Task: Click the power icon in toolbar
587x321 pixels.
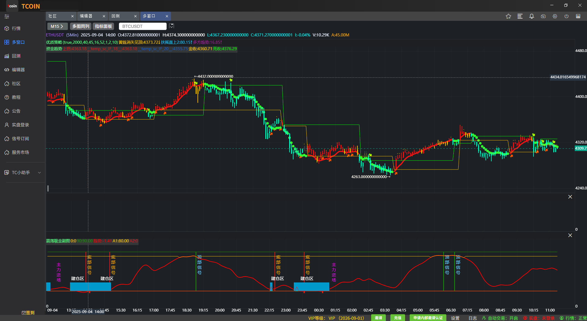Action: click(x=567, y=16)
